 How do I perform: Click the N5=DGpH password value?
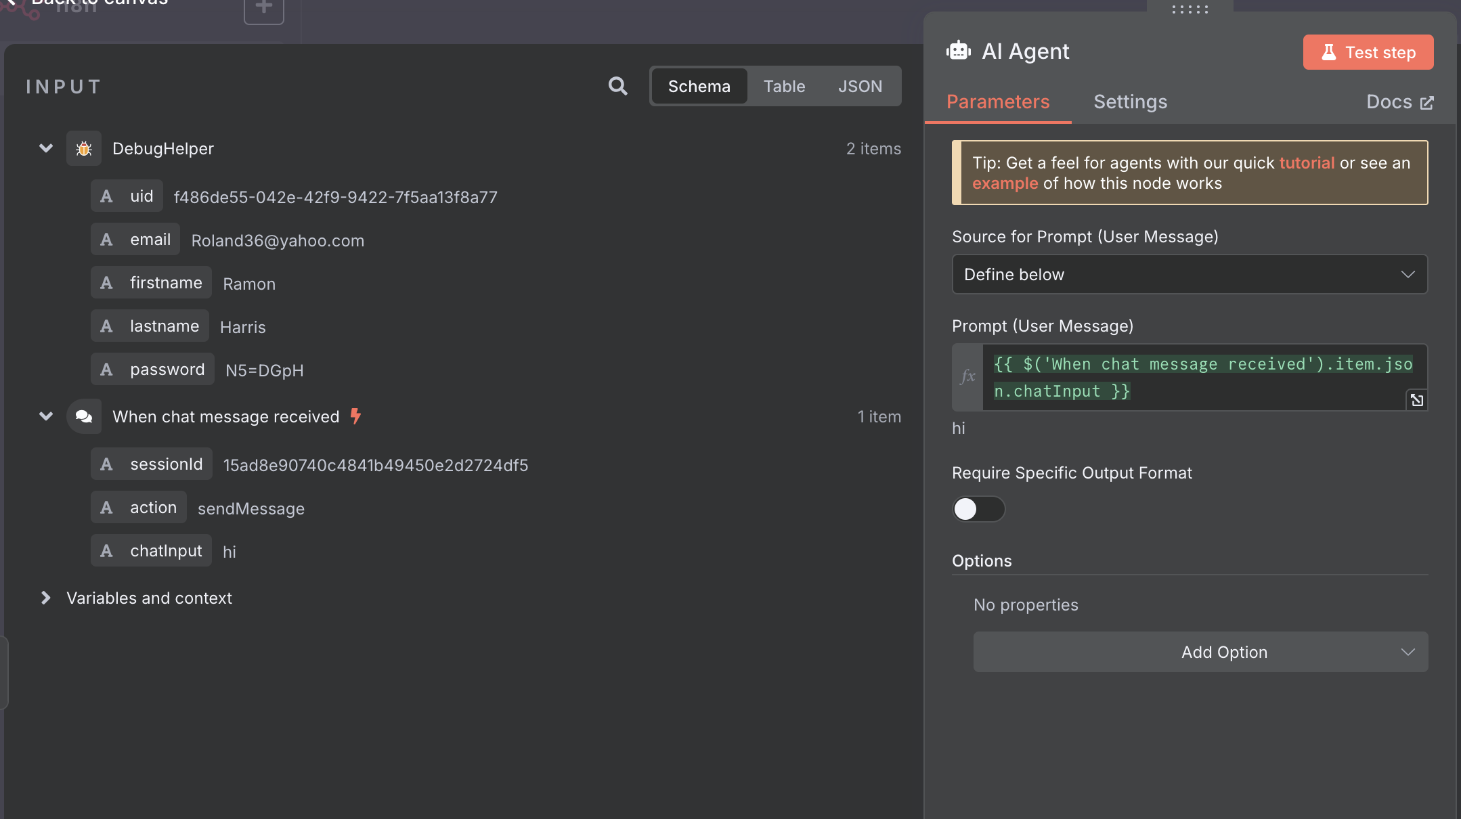coord(265,371)
